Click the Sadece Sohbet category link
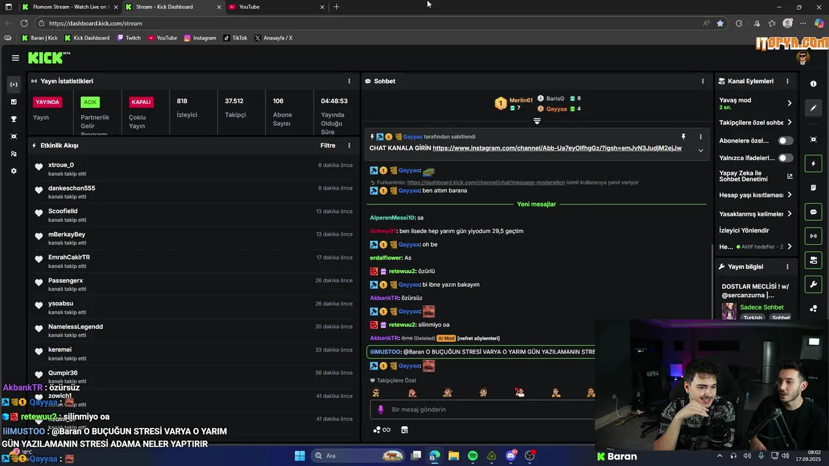 (x=762, y=307)
